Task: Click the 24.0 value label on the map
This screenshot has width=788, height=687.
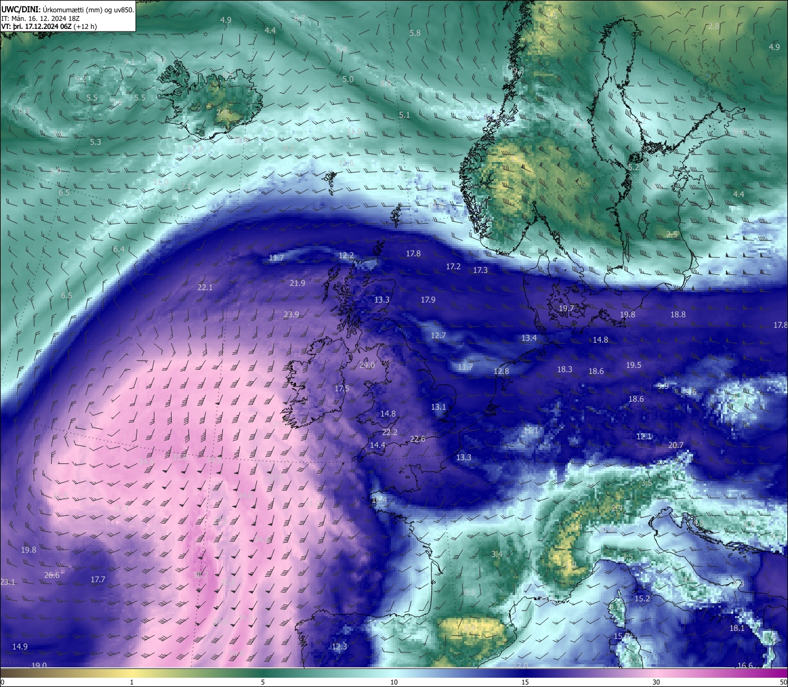Action: (367, 365)
